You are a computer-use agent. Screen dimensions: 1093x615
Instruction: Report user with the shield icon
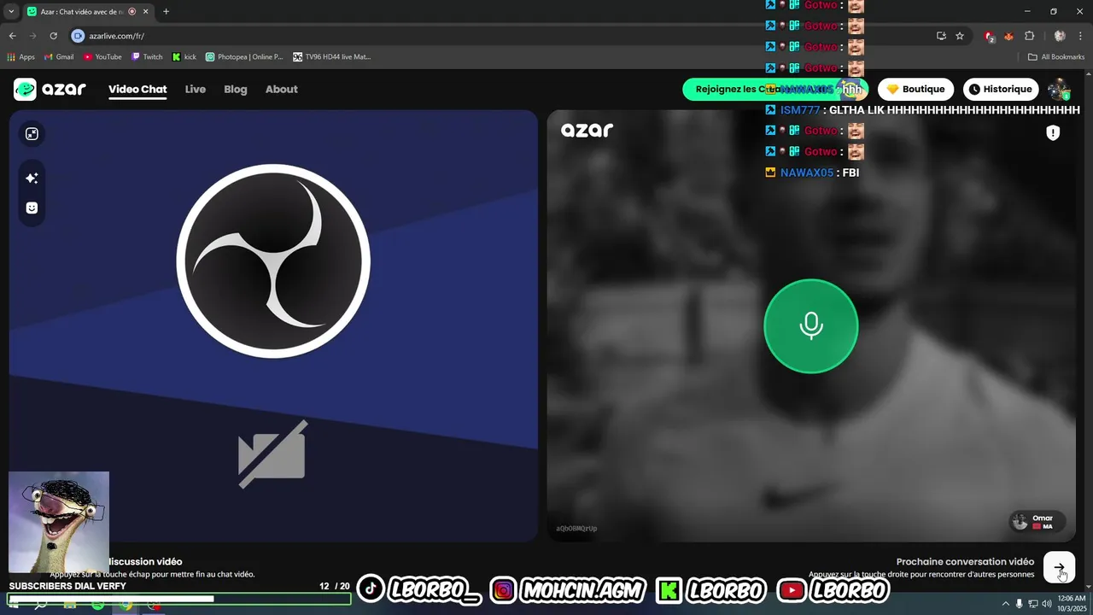click(x=1053, y=132)
